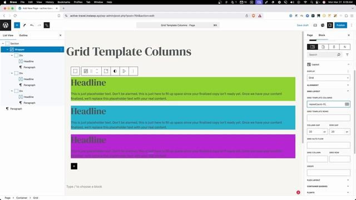
Task: Open the Grid Template Columns command bar
Action: click(x=178, y=25)
